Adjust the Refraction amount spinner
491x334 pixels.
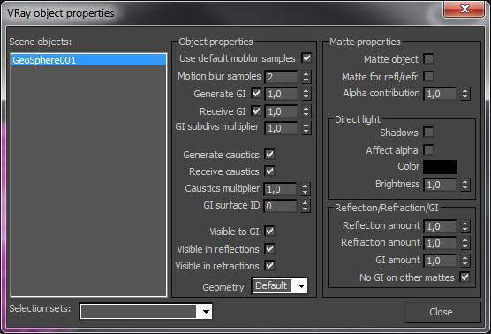pos(465,243)
